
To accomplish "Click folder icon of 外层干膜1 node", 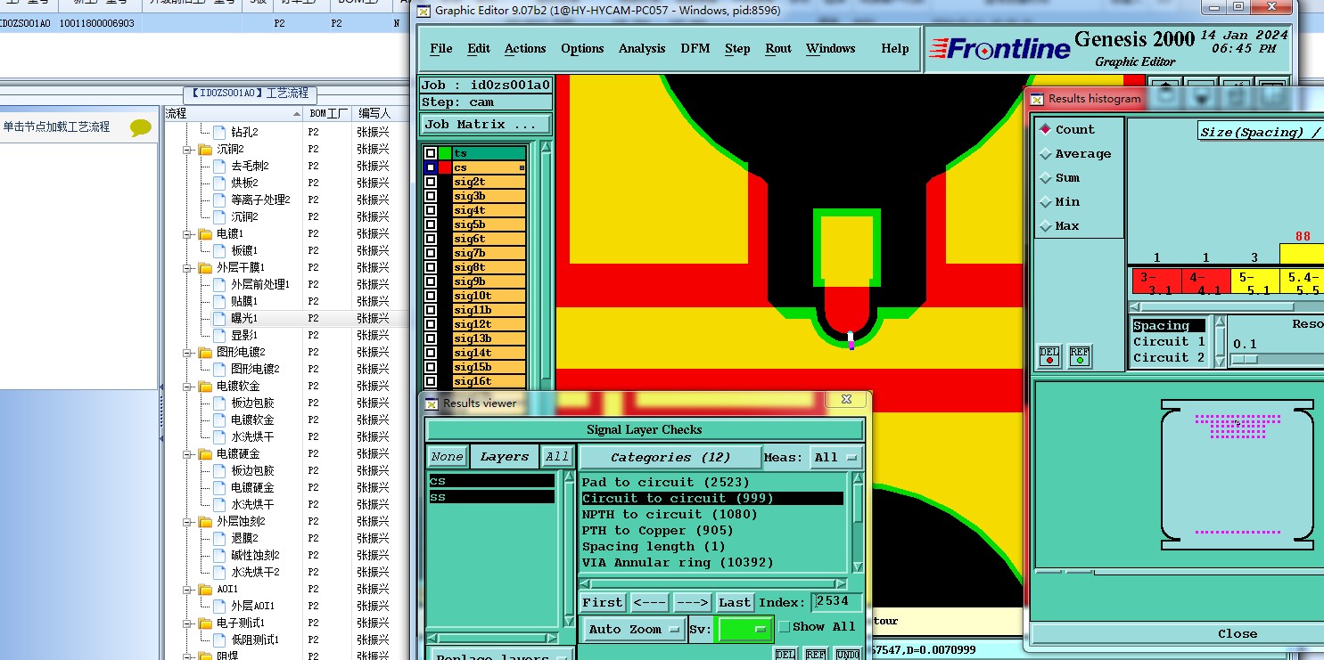I will pos(206,267).
